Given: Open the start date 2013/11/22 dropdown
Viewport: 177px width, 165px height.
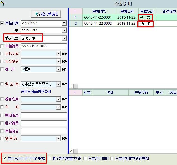Looking at the screenshot, I should point(64,23).
